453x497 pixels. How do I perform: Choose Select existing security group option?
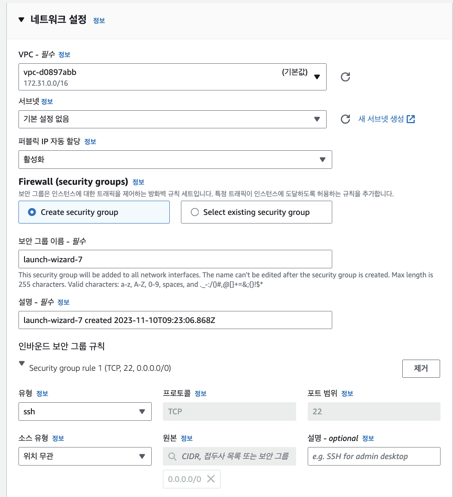[x=195, y=212]
